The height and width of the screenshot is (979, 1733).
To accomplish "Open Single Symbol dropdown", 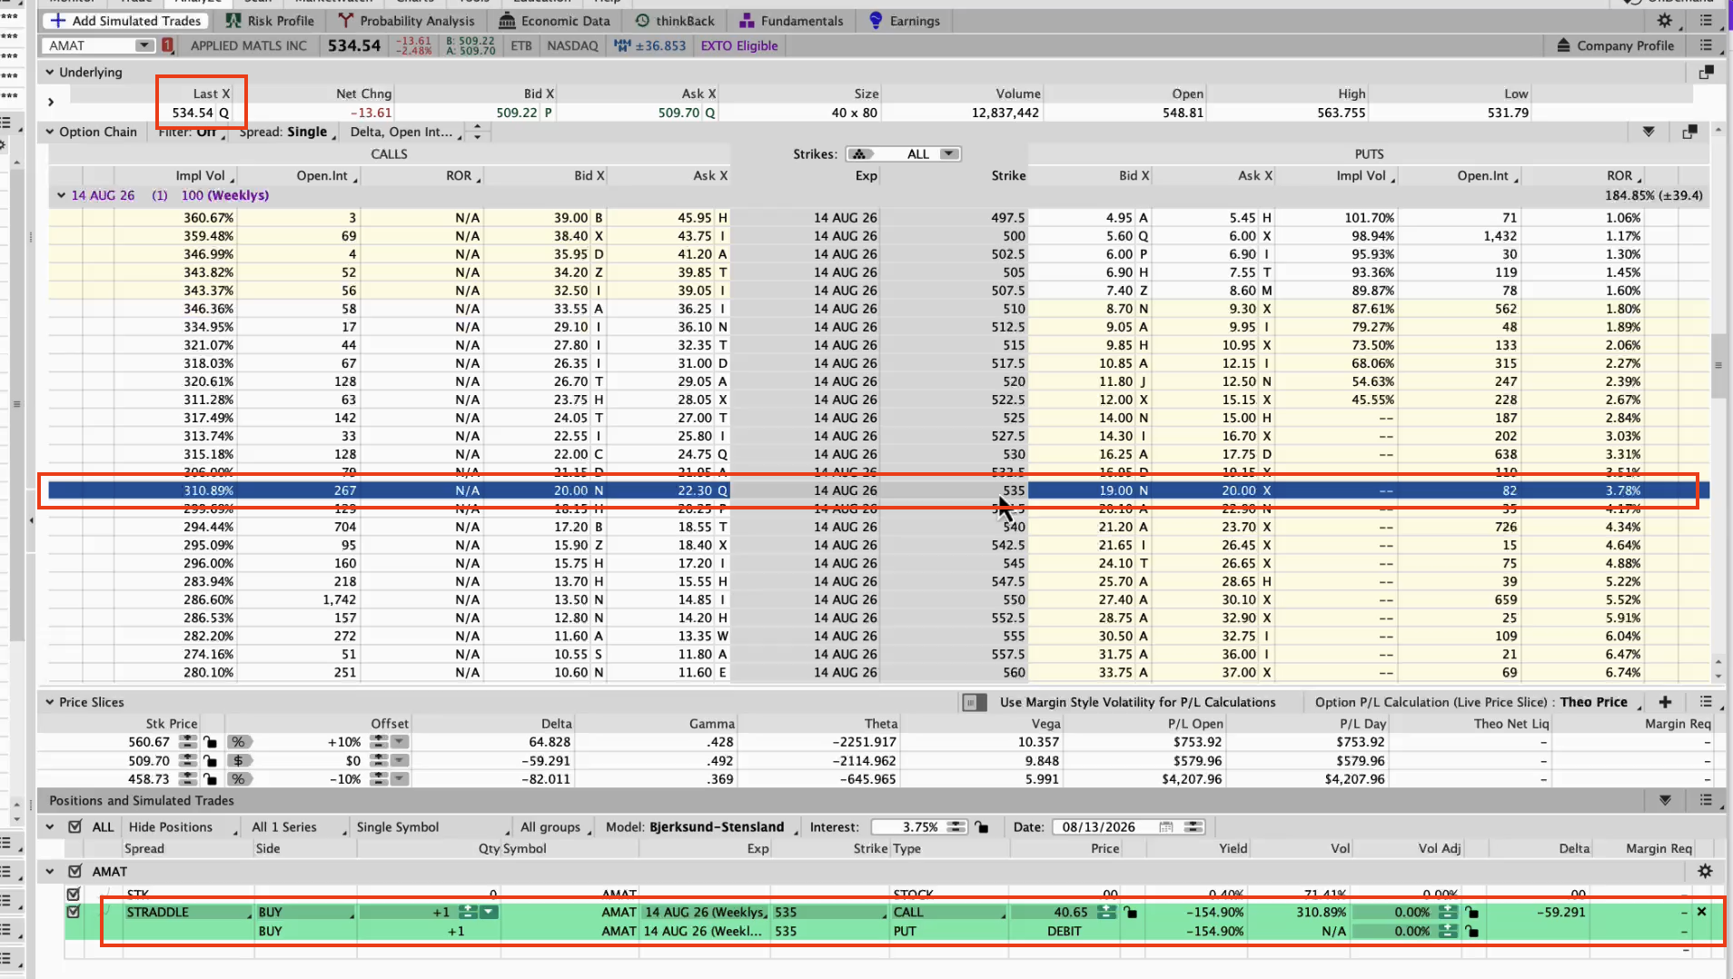I will coord(431,826).
